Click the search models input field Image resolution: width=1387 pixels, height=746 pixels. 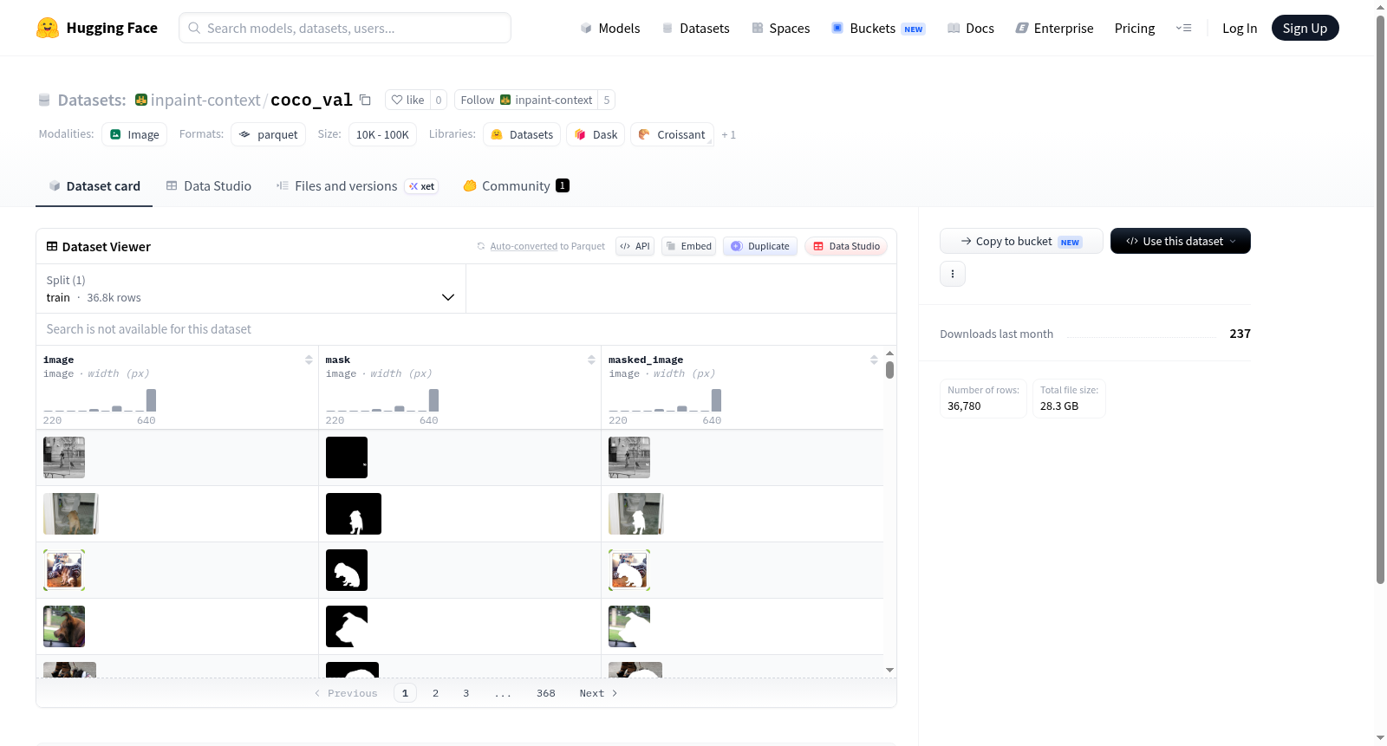pyautogui.click(x=345, y=28)
